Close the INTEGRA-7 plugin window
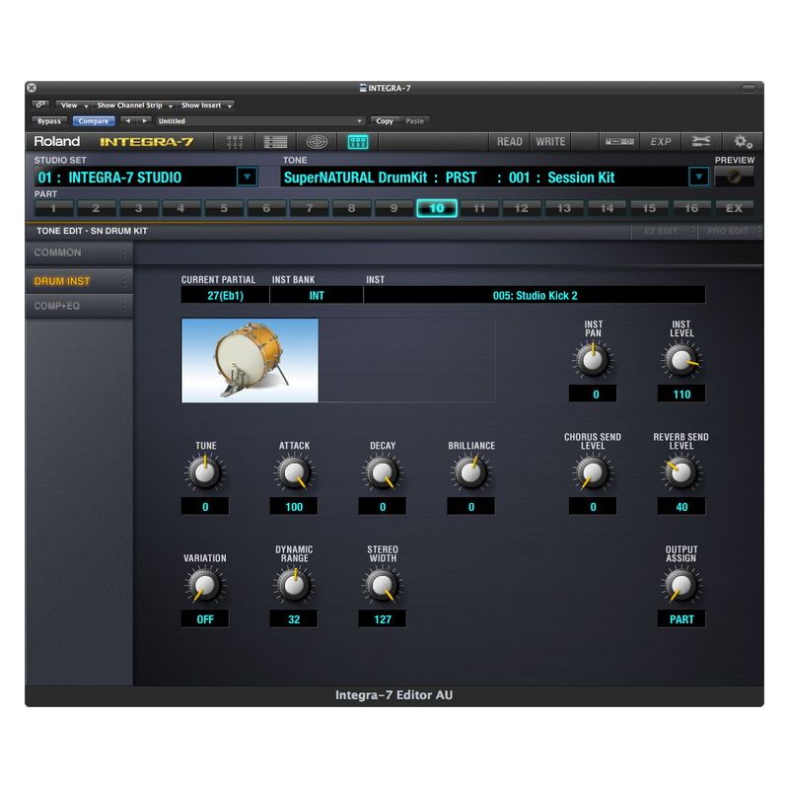789x789 pixels. (32, 88)
